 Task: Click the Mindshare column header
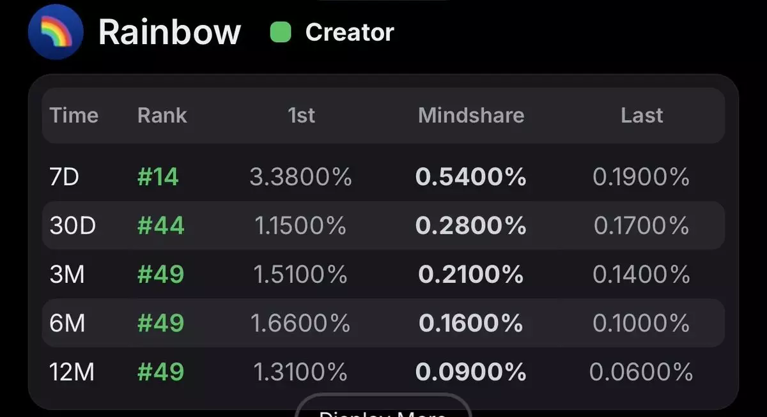point(471,116)
